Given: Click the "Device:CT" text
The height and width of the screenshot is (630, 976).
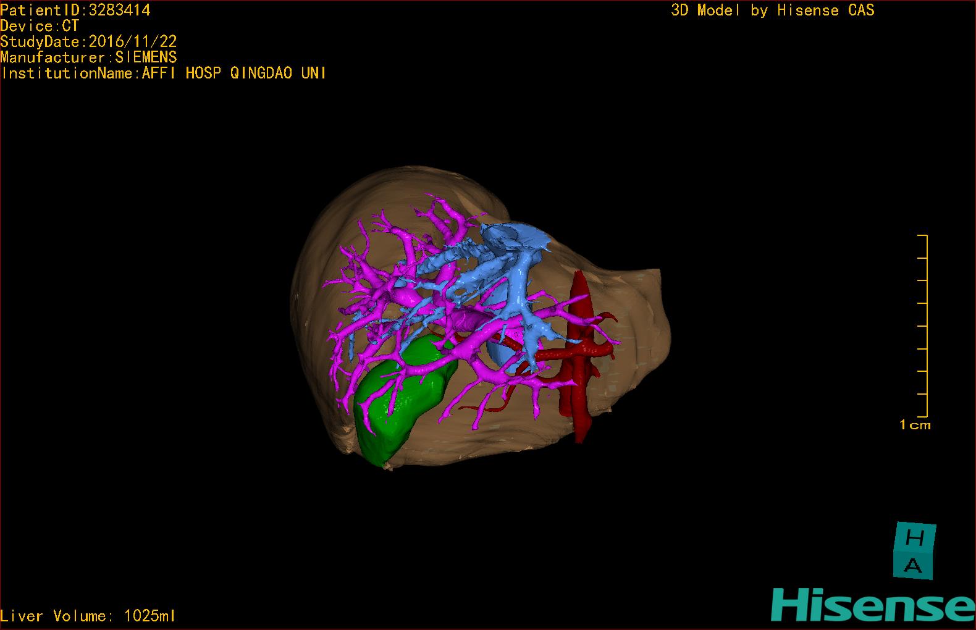Looking at the screenshot, I should click(x=40, y=26).
